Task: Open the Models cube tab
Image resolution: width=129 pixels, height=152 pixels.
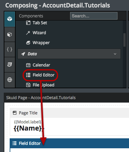Action: (x=10, y=35)
